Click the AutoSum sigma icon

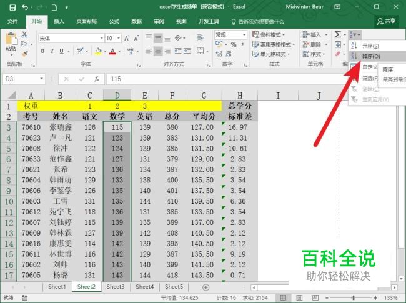tap(338, 34)
